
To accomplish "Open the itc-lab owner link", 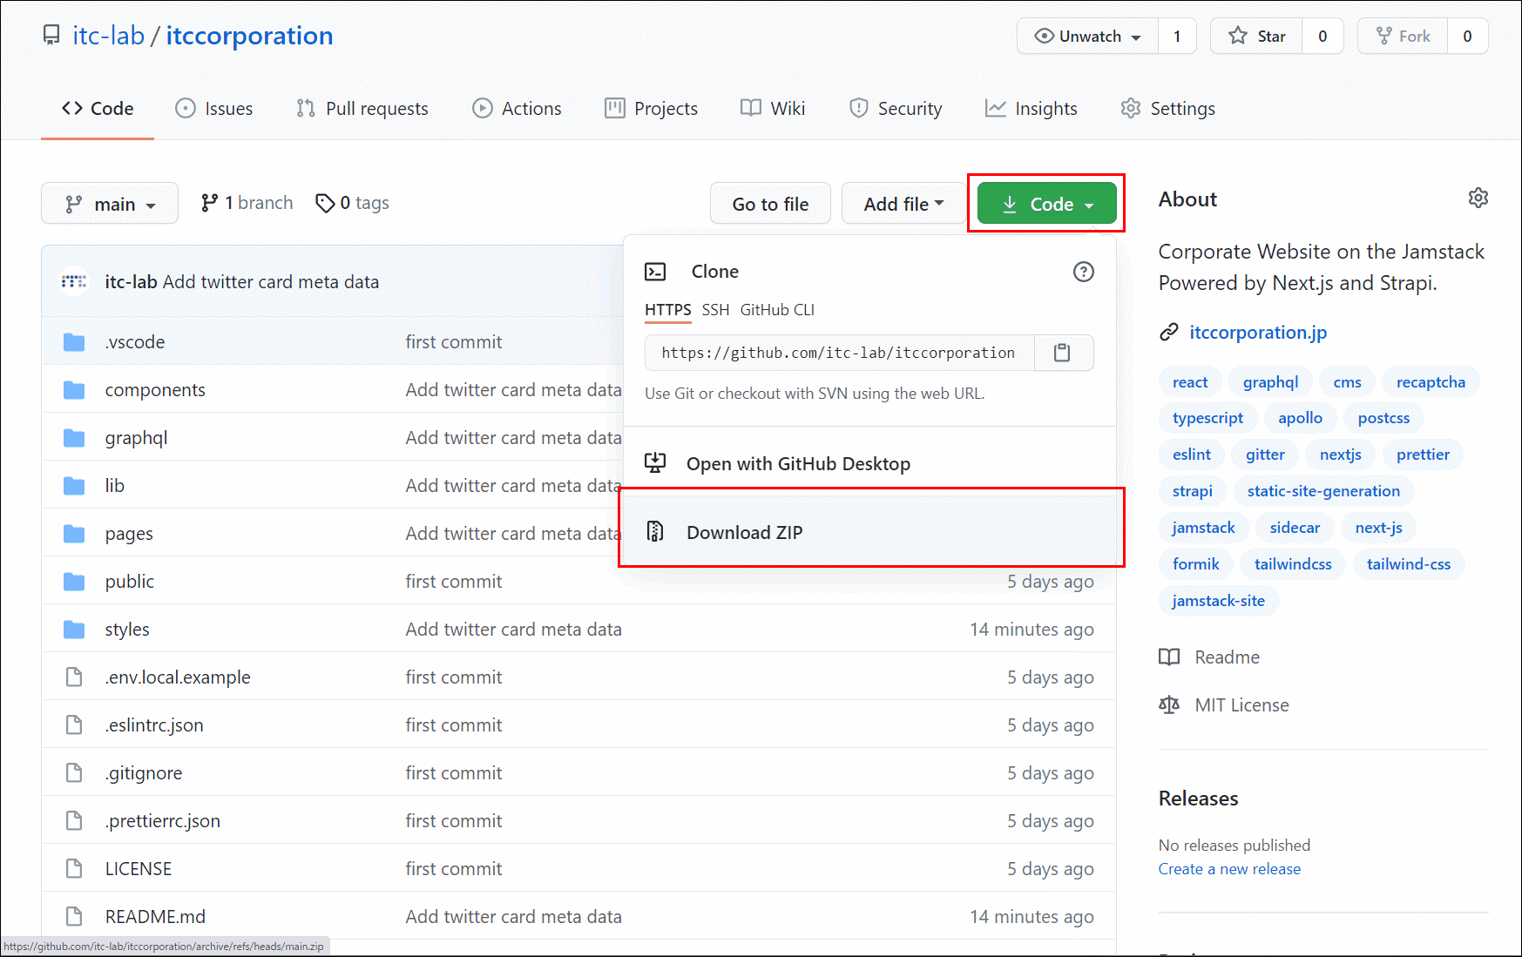I will [x=108, y=36].
